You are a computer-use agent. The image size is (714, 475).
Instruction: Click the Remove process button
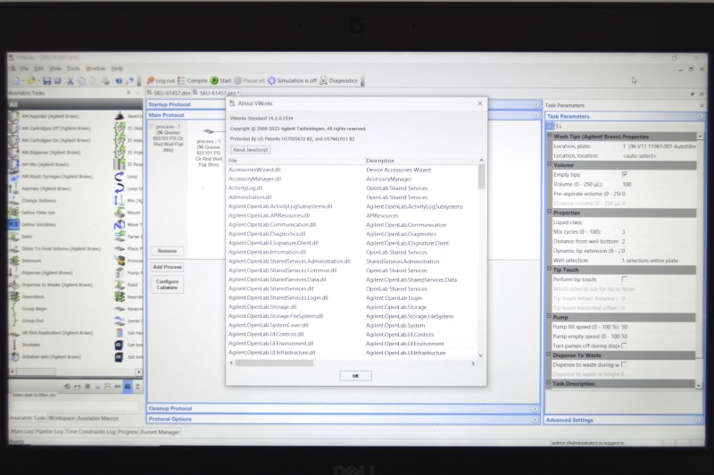[x=167, y=251]
